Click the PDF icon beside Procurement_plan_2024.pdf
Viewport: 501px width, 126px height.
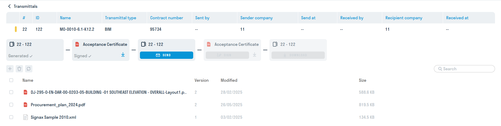tap(25, 105)
